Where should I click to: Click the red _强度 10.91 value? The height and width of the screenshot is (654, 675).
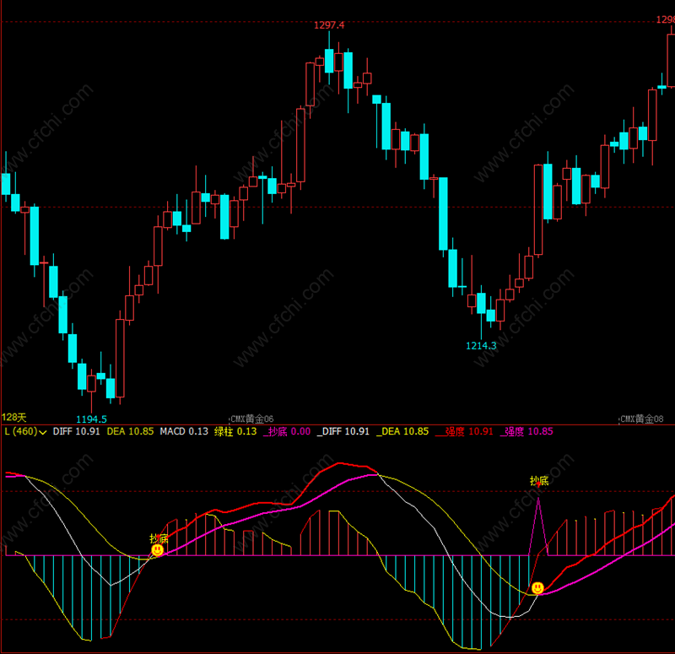[x=464, y=431]
